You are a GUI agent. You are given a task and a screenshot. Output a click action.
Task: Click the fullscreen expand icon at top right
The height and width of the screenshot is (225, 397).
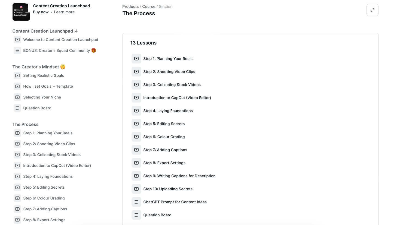coord(372,10)
